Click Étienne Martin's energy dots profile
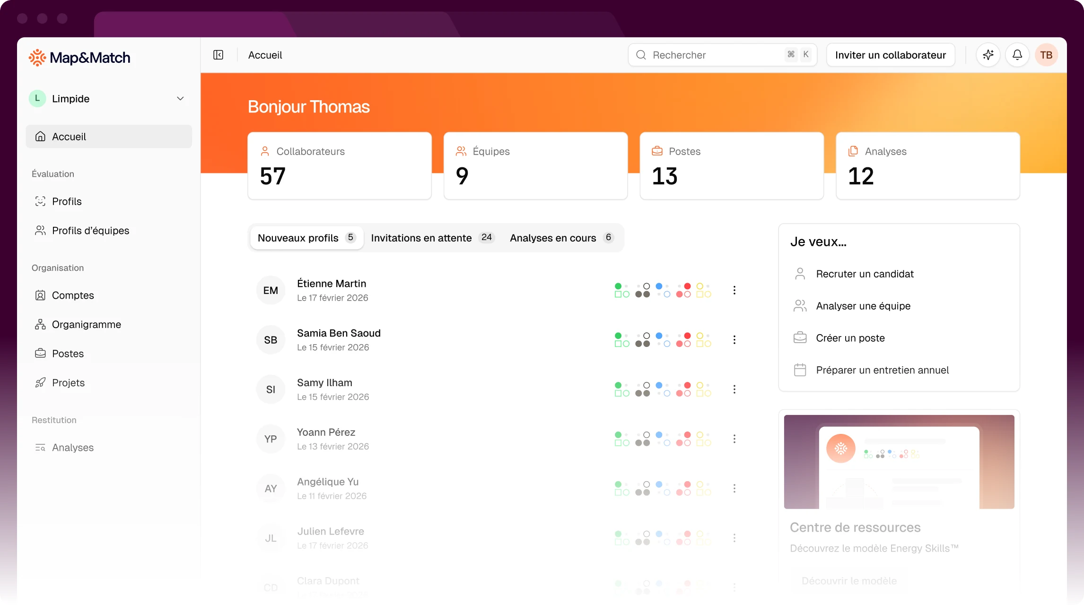1084x605 pixels. 663,290
